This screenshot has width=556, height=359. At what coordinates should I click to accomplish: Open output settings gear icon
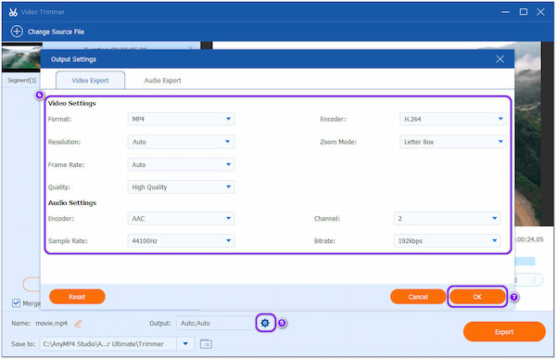click(265, 323)
